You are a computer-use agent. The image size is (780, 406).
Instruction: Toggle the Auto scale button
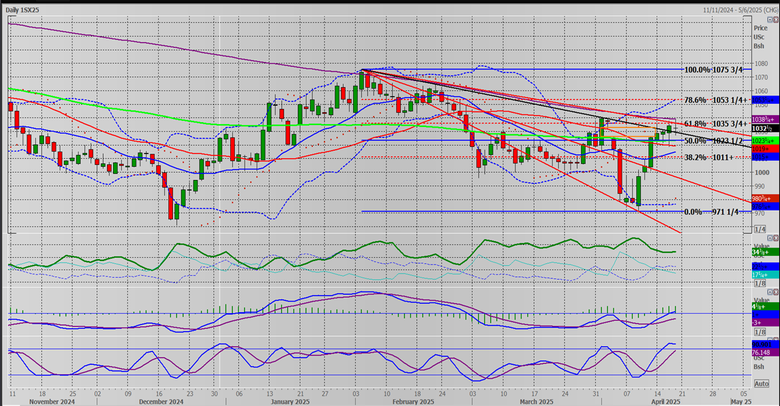click(x=761, y=384)
